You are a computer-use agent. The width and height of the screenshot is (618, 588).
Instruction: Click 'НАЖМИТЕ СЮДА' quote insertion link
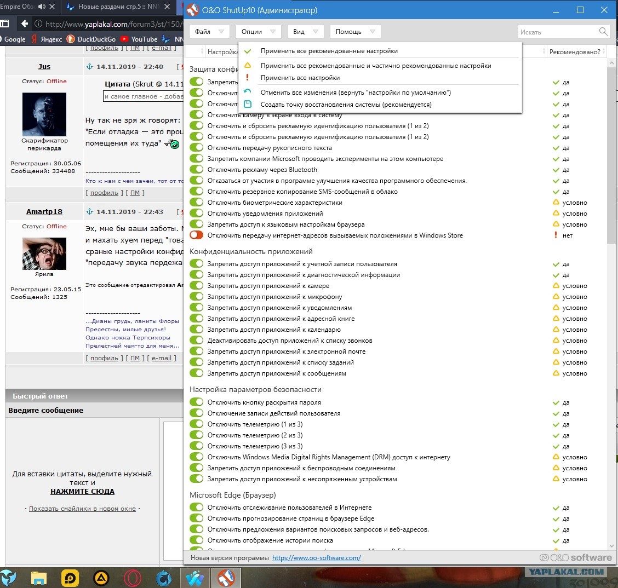click(x=82, y=492)
